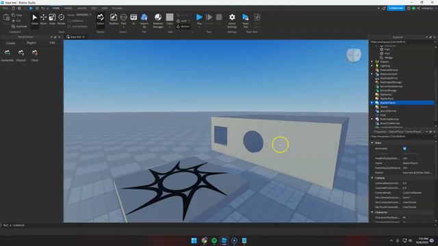The width and height of the screenshot is (438, 246).
Task: Toggle the Collisions checkbox
Action: 69,21
